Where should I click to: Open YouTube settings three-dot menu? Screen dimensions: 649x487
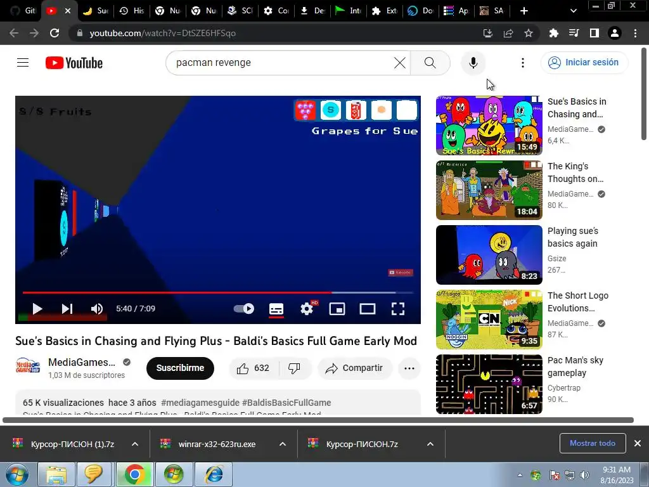click(523, 63)
